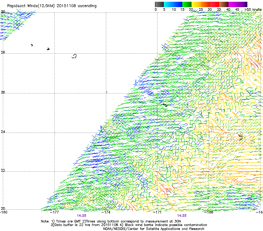This screenshot has height=231, width=263.
Task: Click the '15' legend label
Action: [182, 10]
